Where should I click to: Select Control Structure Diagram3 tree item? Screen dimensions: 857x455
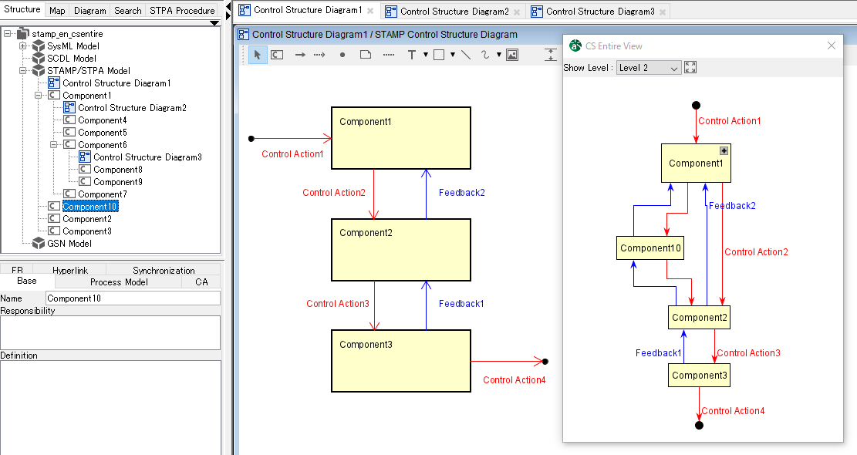click(x=147, y=157)
